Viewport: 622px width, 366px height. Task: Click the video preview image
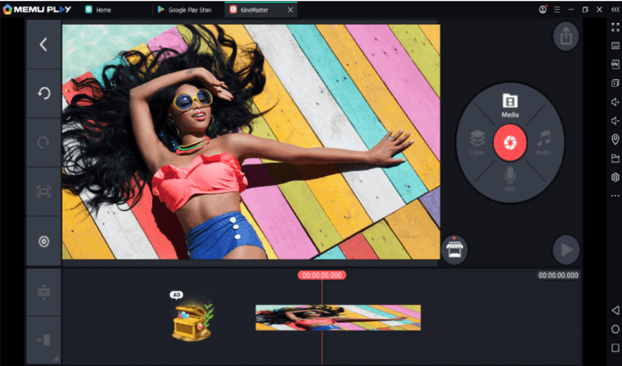tap(251, 142)
